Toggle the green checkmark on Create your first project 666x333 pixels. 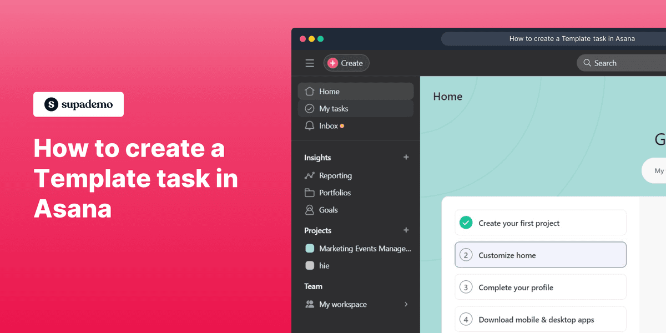467,222
